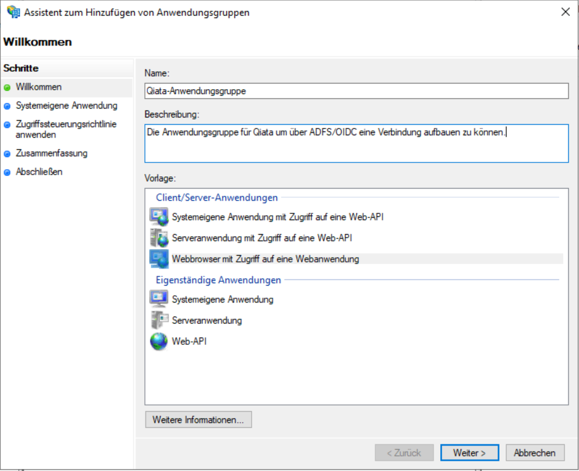Screen dimensions: 579x471
Task: Close the wizard dialog window
Action: pyautogui.click(x=565, y=12)
